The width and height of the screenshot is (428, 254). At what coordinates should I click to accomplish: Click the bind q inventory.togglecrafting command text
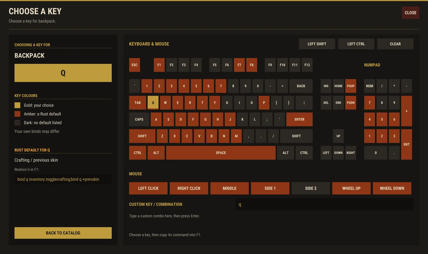point(58,179)
